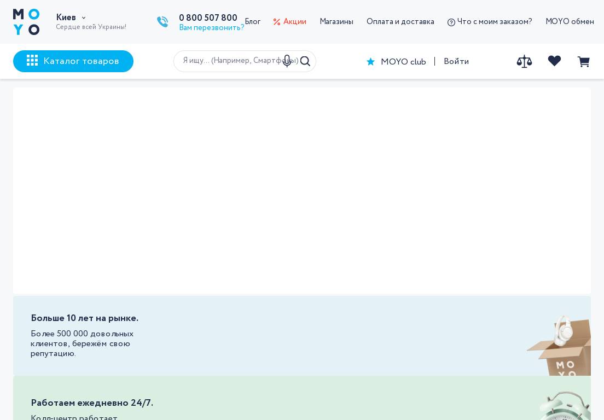
Task: Click the MOYO club star icon
Action: click(x=371, y=62)
